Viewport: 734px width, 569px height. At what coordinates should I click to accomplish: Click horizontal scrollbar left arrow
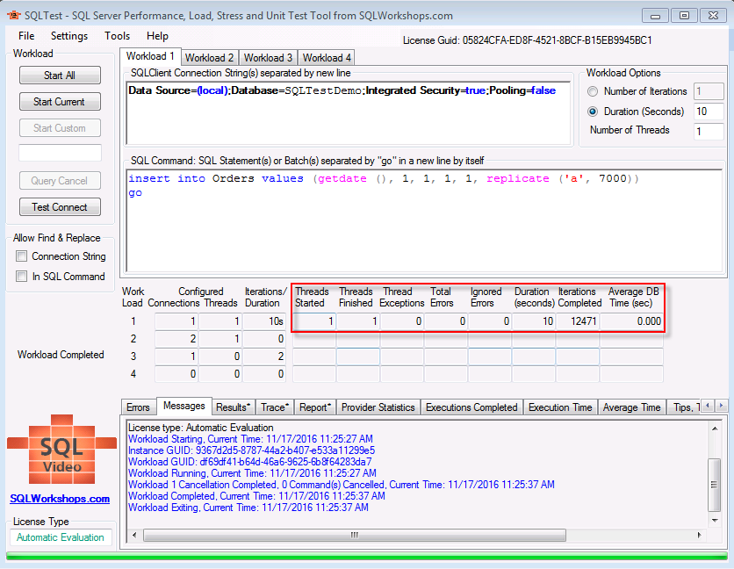[x=135, y=535]
